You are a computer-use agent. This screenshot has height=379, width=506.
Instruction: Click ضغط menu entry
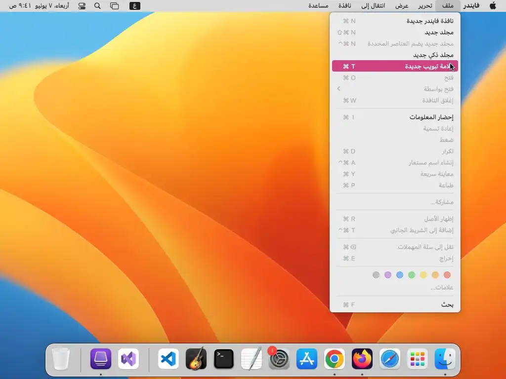pos(395,140)
